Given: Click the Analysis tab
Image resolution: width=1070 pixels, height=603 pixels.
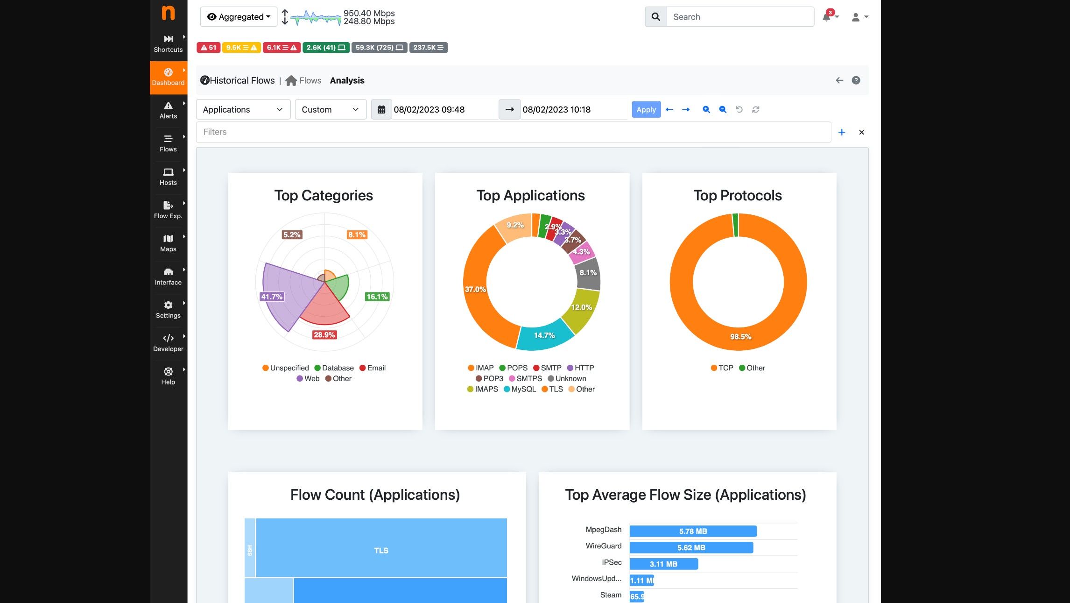Looking at the screenshot, I should [347, 80].
